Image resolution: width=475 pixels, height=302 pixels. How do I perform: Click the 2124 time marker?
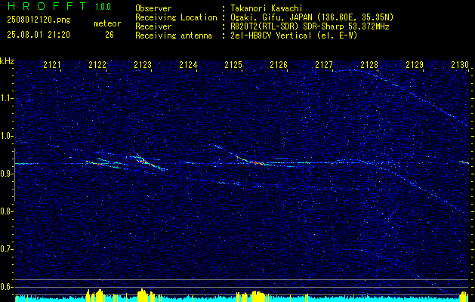[188, 65]
